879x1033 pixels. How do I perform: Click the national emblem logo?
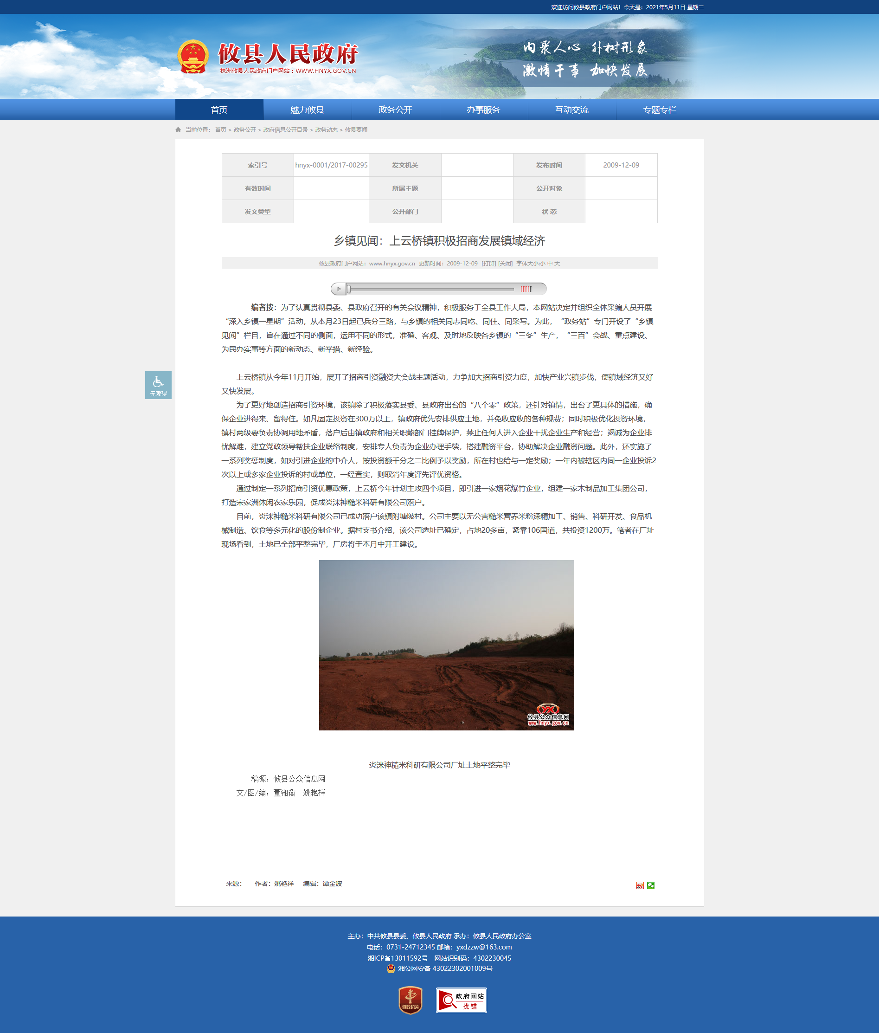193,57
